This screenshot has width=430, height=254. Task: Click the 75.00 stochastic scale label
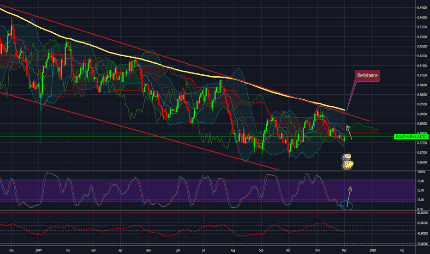(x=420, y=180)
